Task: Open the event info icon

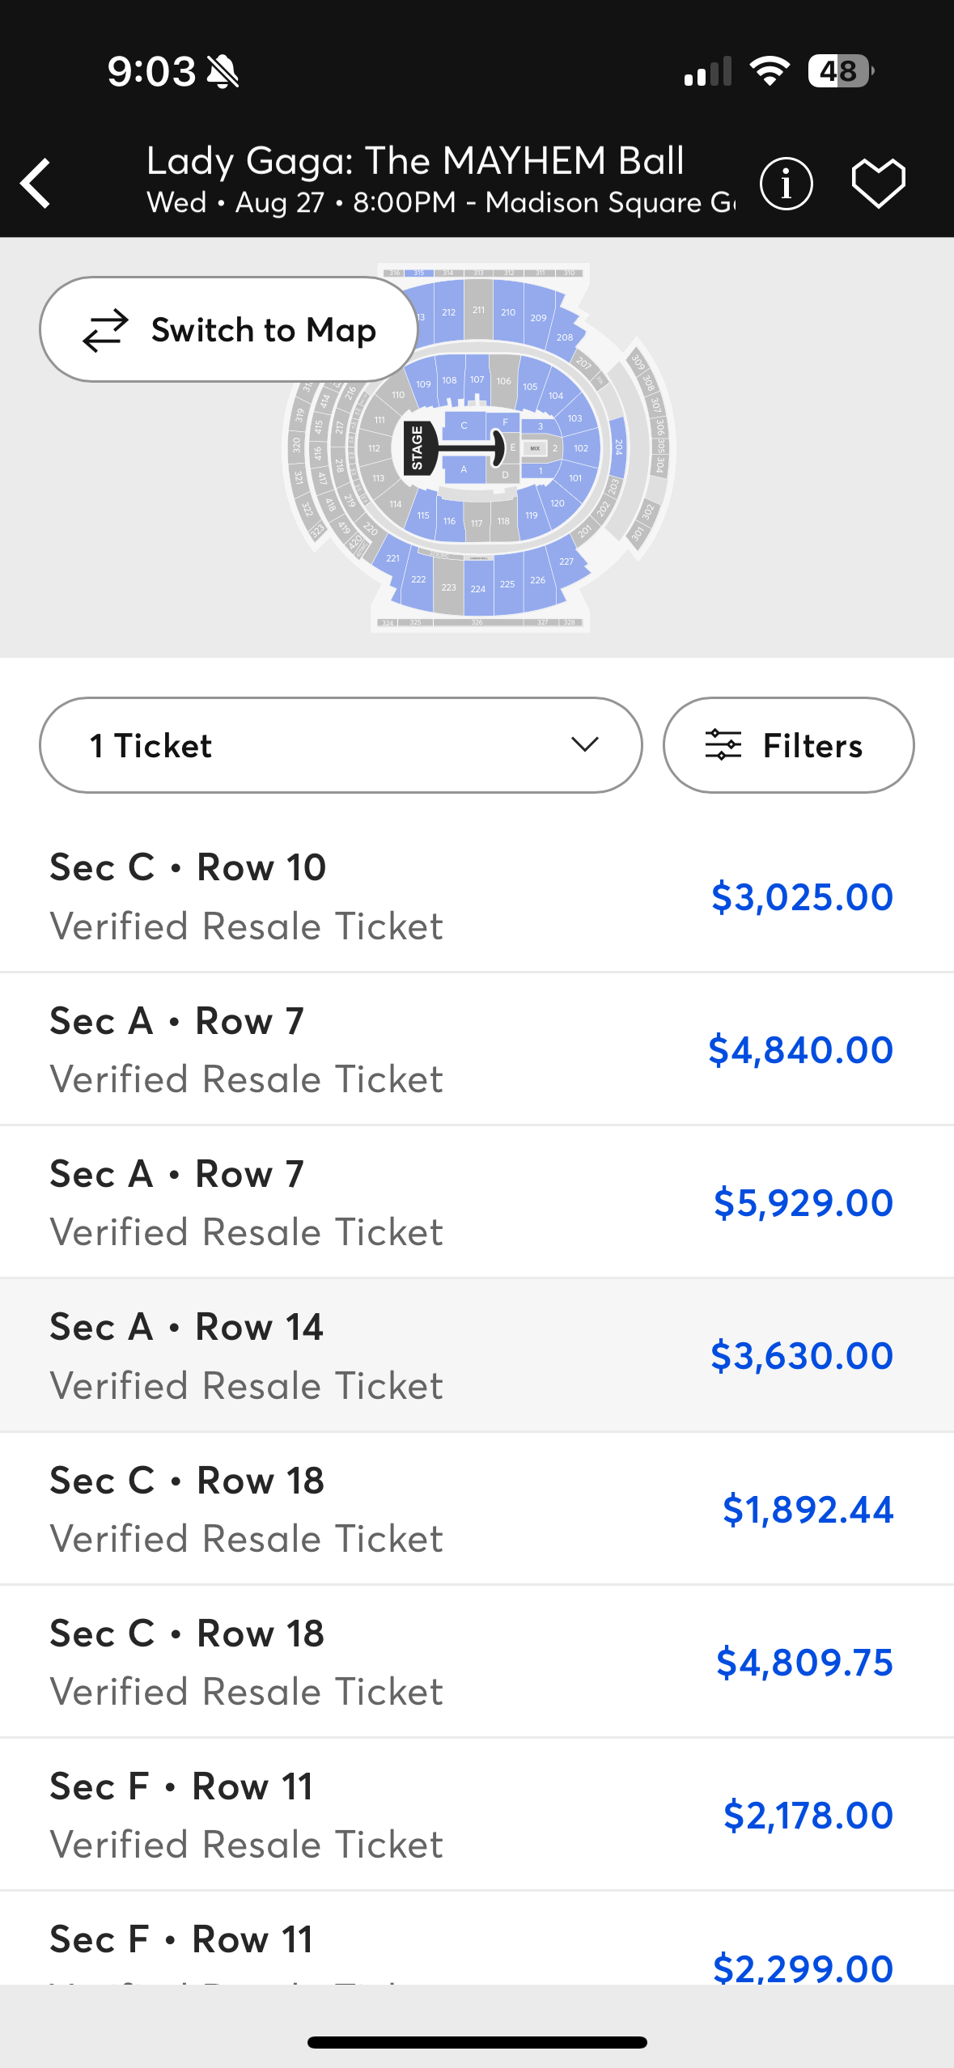Action: [x=786, y=184]
